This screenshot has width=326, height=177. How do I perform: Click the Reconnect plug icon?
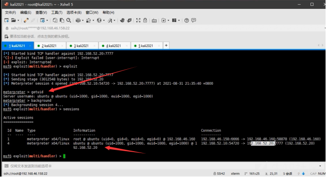point(26,20)
